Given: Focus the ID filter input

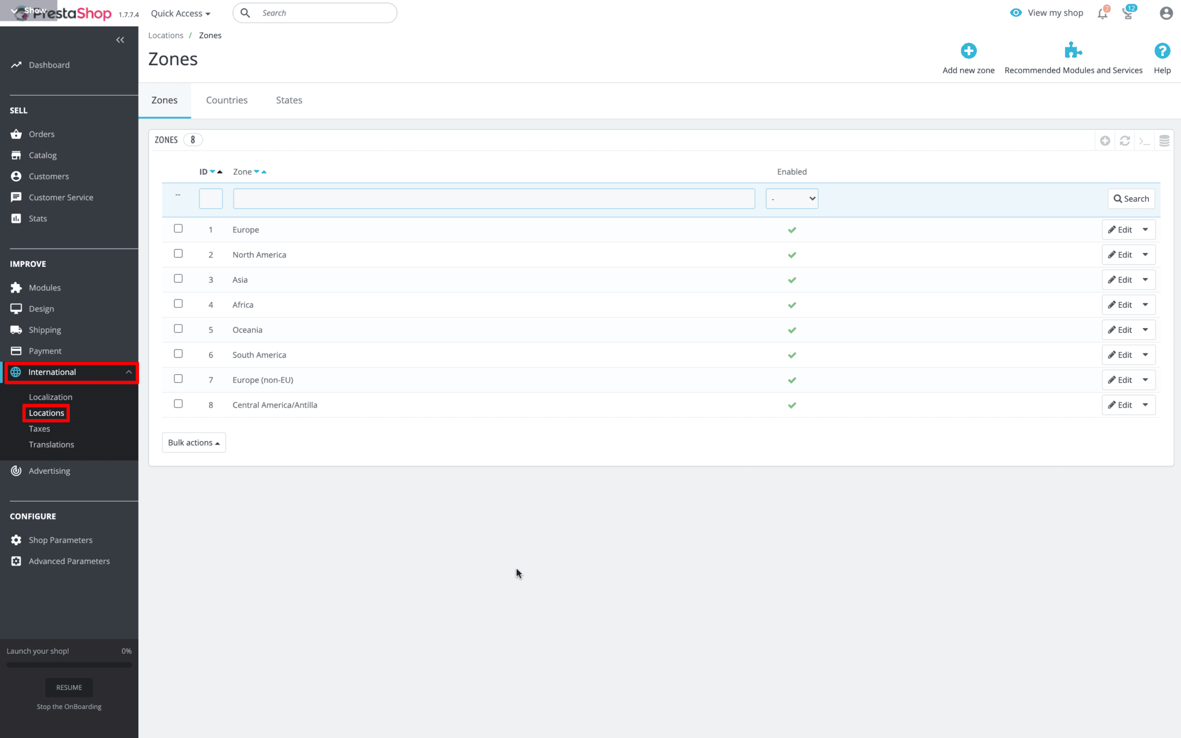Looking at the screenshot, I should [x=210, y=199].
